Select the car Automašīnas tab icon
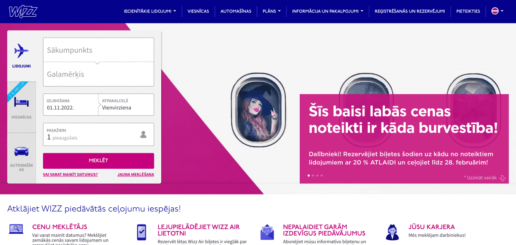The width and height of the screenshot is (516, 245). point(21,151)
